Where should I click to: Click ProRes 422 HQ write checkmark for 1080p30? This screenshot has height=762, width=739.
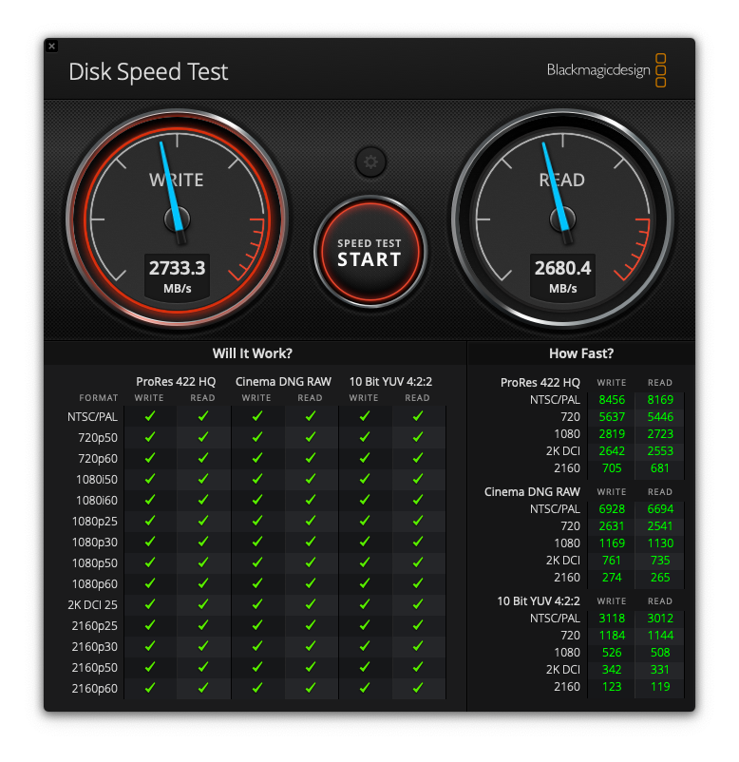150,542
